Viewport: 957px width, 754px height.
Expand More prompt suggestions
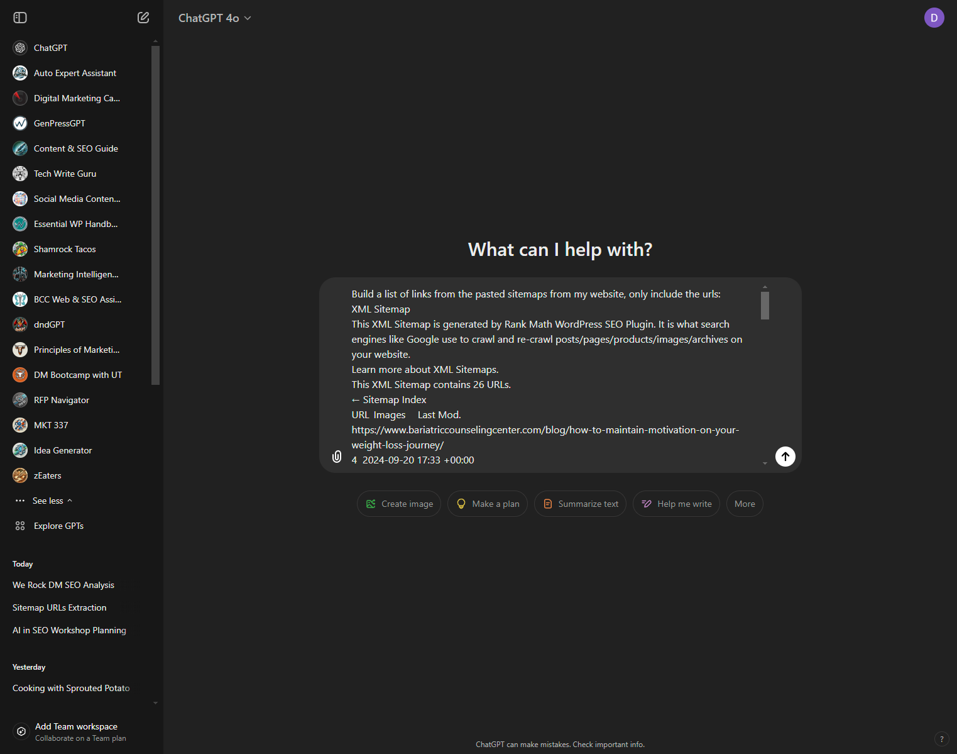(745, 504)
